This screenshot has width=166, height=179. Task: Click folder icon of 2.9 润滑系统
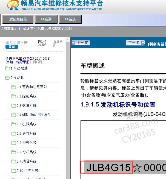14,161
